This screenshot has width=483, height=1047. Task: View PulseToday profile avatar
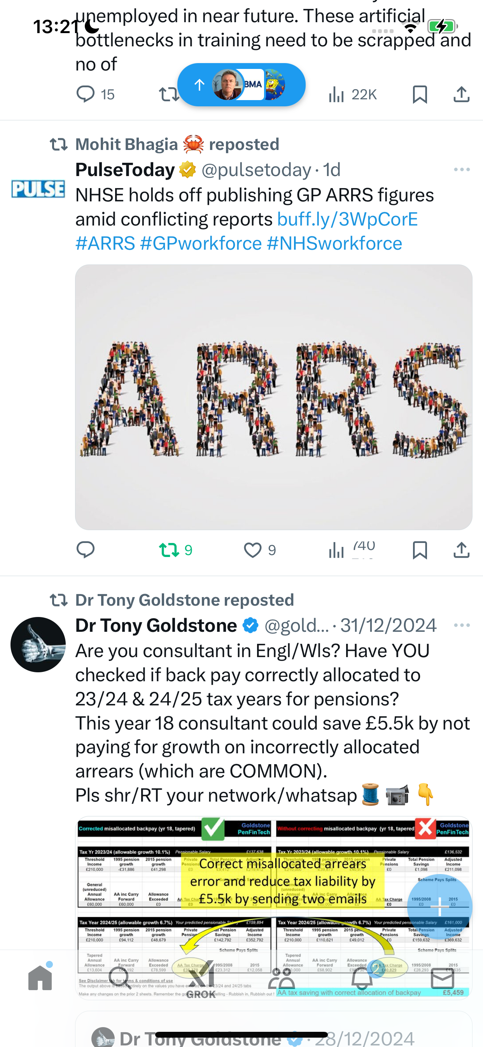pos(38,189)
